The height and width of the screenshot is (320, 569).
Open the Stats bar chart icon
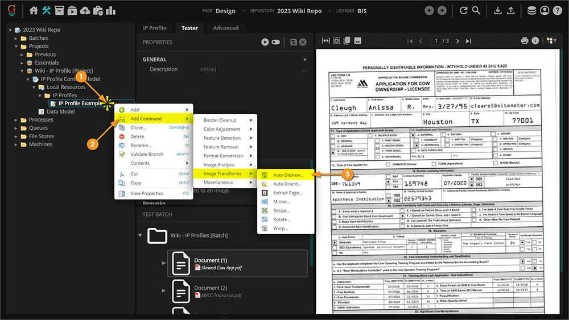(110, 10)
